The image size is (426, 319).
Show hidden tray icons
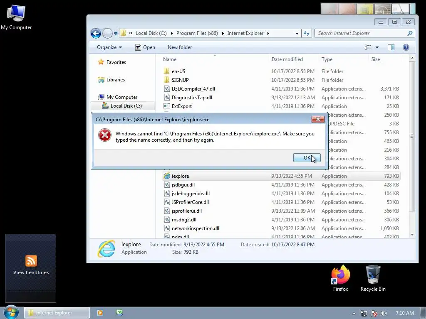[x=354, y=313]
